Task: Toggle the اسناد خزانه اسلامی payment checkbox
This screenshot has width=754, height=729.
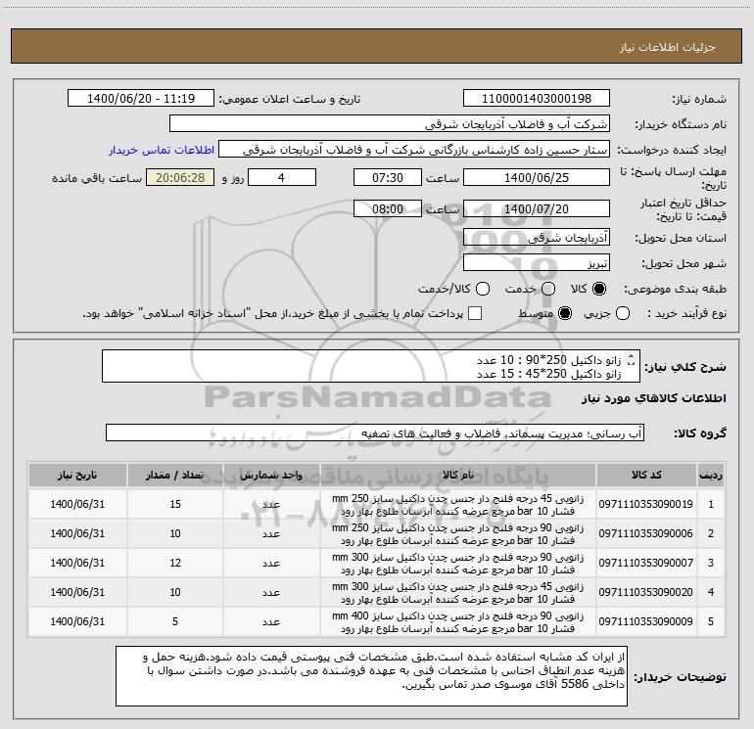Action: pos(475,314)
